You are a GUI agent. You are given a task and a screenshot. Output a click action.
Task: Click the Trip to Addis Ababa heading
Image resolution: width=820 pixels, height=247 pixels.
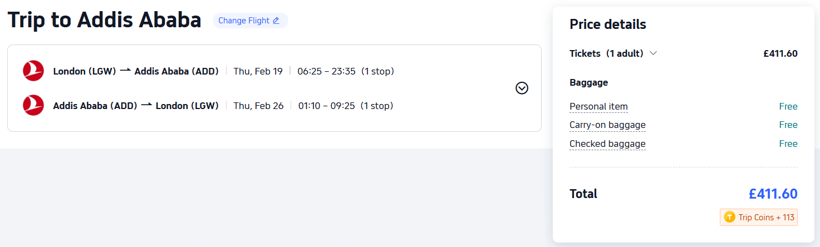104,20
